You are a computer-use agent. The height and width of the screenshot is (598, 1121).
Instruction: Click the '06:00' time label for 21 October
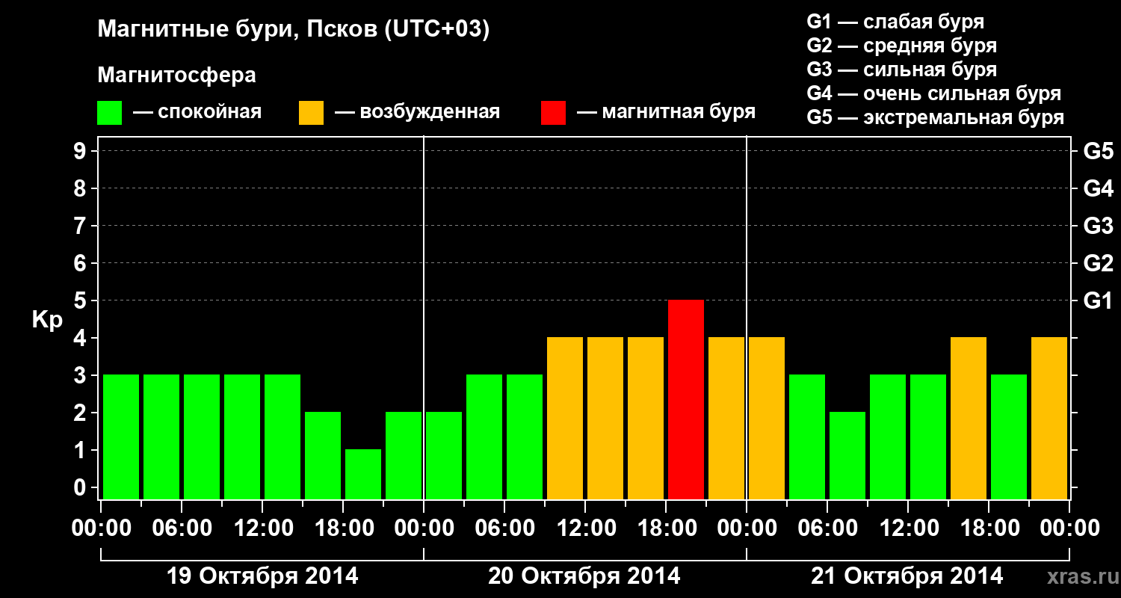(827, 528)
